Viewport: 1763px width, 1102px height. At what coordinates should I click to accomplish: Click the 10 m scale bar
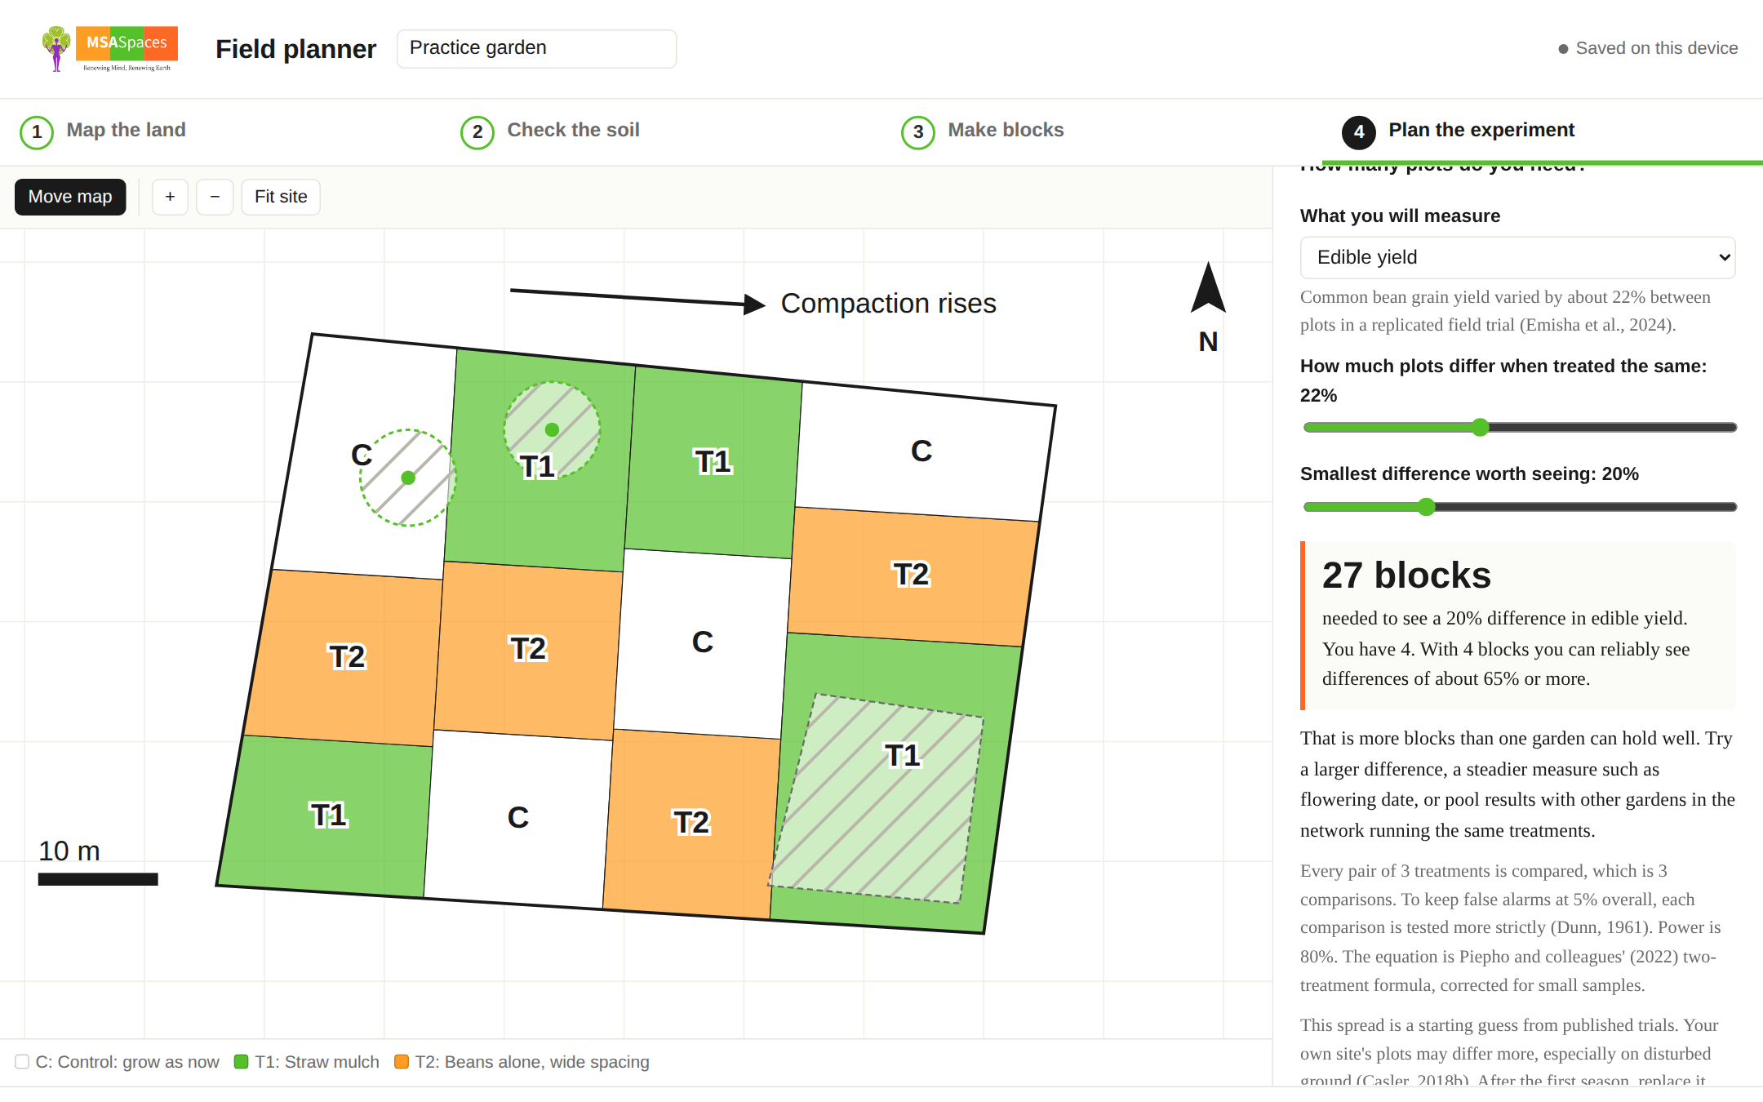click(98, 879)
